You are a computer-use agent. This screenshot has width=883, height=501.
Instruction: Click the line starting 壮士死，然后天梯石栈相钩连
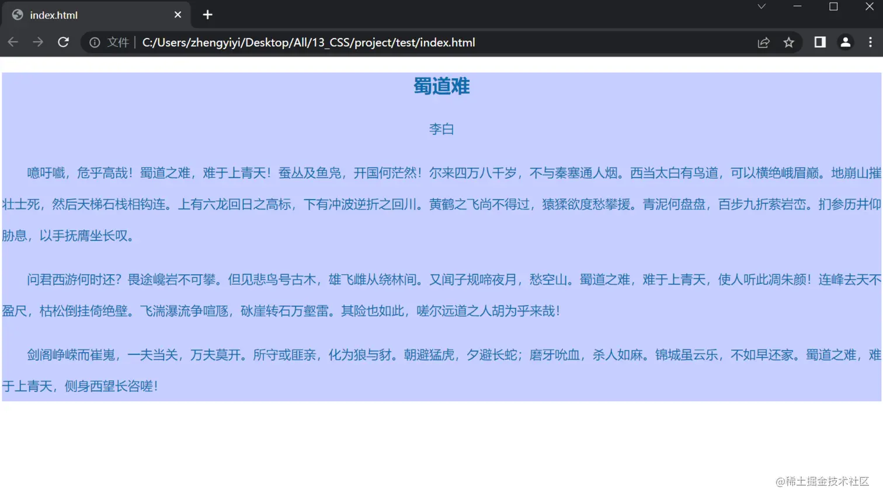pyautogui.click(x=441, y=204)
